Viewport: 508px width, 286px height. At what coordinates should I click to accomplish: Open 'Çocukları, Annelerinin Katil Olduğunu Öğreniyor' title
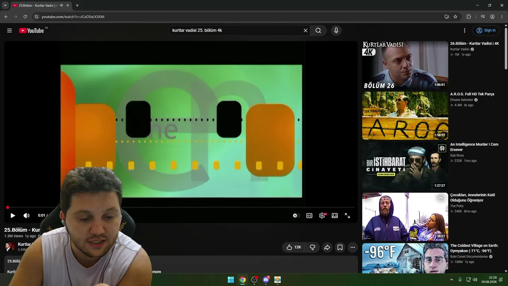point(472,197)
